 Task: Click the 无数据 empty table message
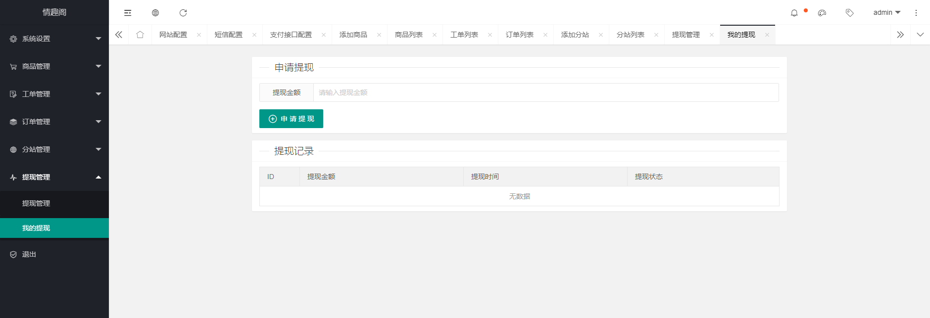point(519,196)
